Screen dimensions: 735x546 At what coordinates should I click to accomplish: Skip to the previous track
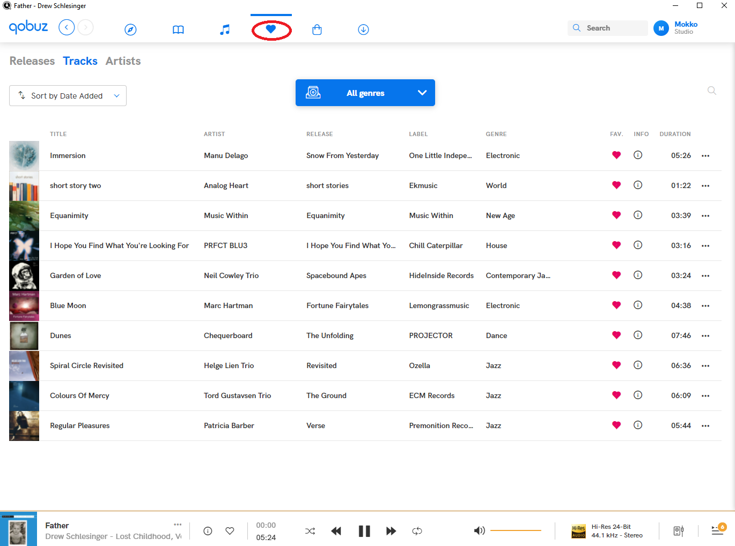point(336,531)
